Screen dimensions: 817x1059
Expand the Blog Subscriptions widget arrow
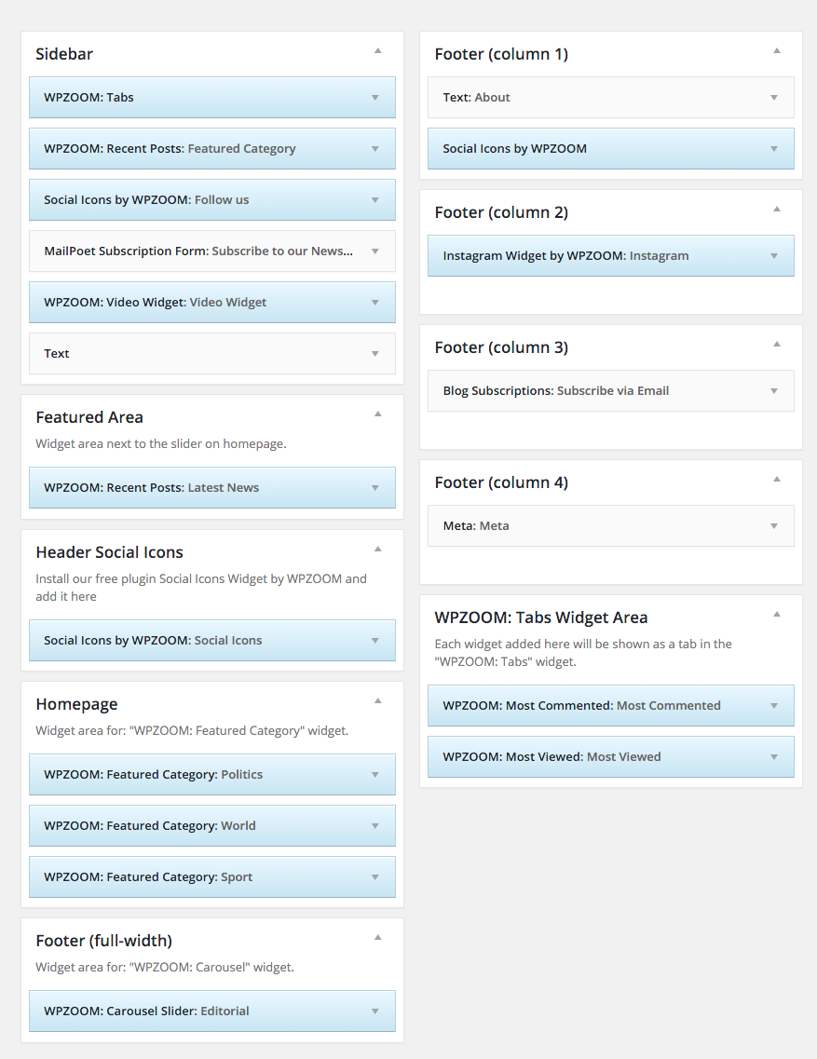(774, 392)
